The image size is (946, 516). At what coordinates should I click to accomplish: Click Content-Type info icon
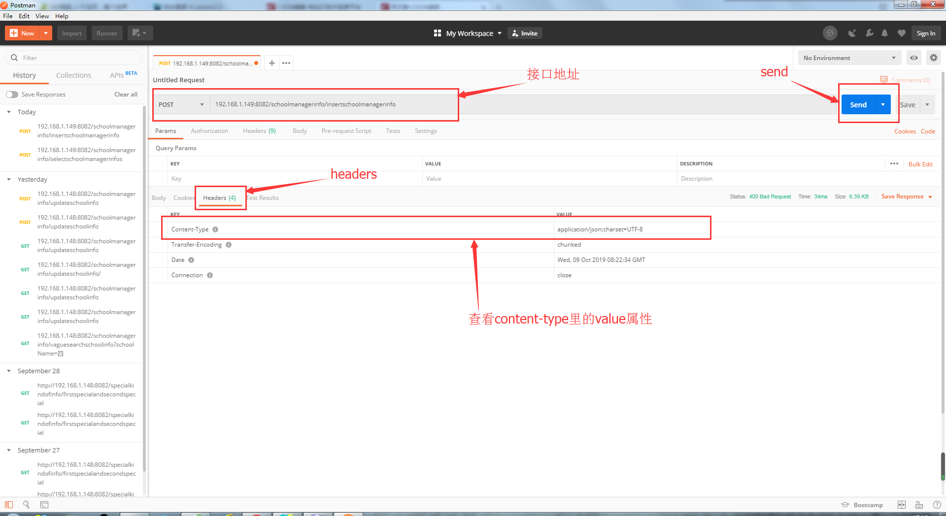click(215, 229)
